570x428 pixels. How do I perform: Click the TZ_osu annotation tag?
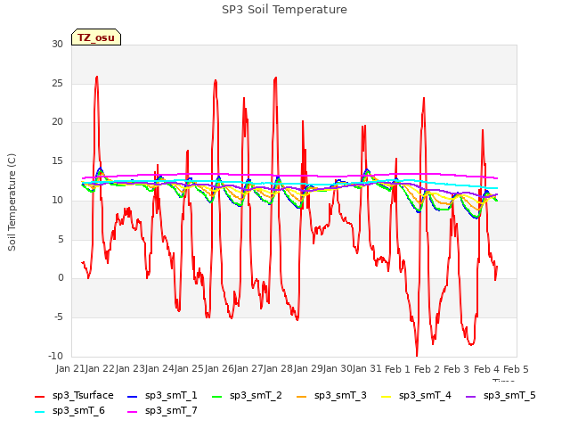click(x=96, y=37)
